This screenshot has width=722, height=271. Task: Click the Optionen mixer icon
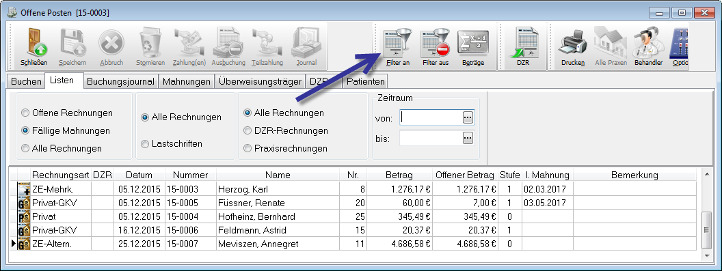tap(679, 47)
